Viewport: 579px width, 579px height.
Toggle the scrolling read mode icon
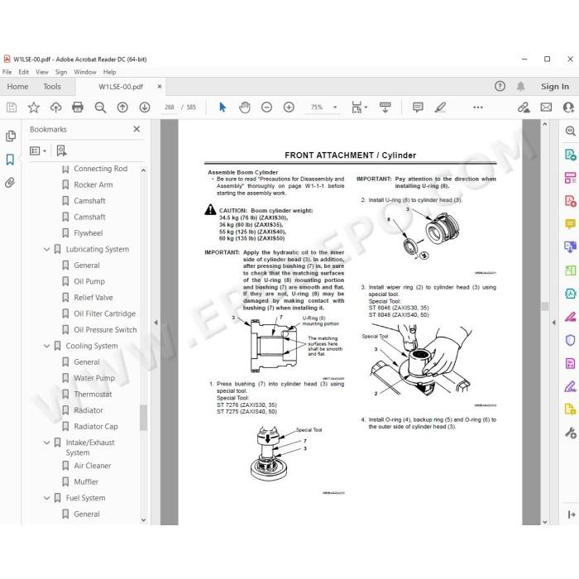pos(385,108)
